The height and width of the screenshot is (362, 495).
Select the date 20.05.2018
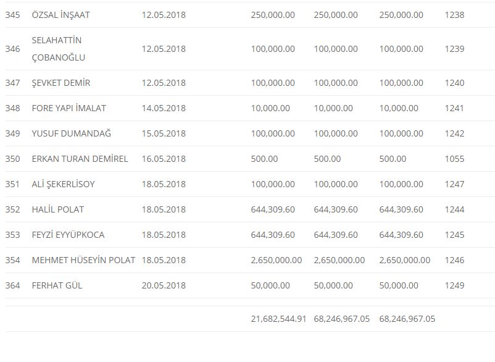pos(164,285)
